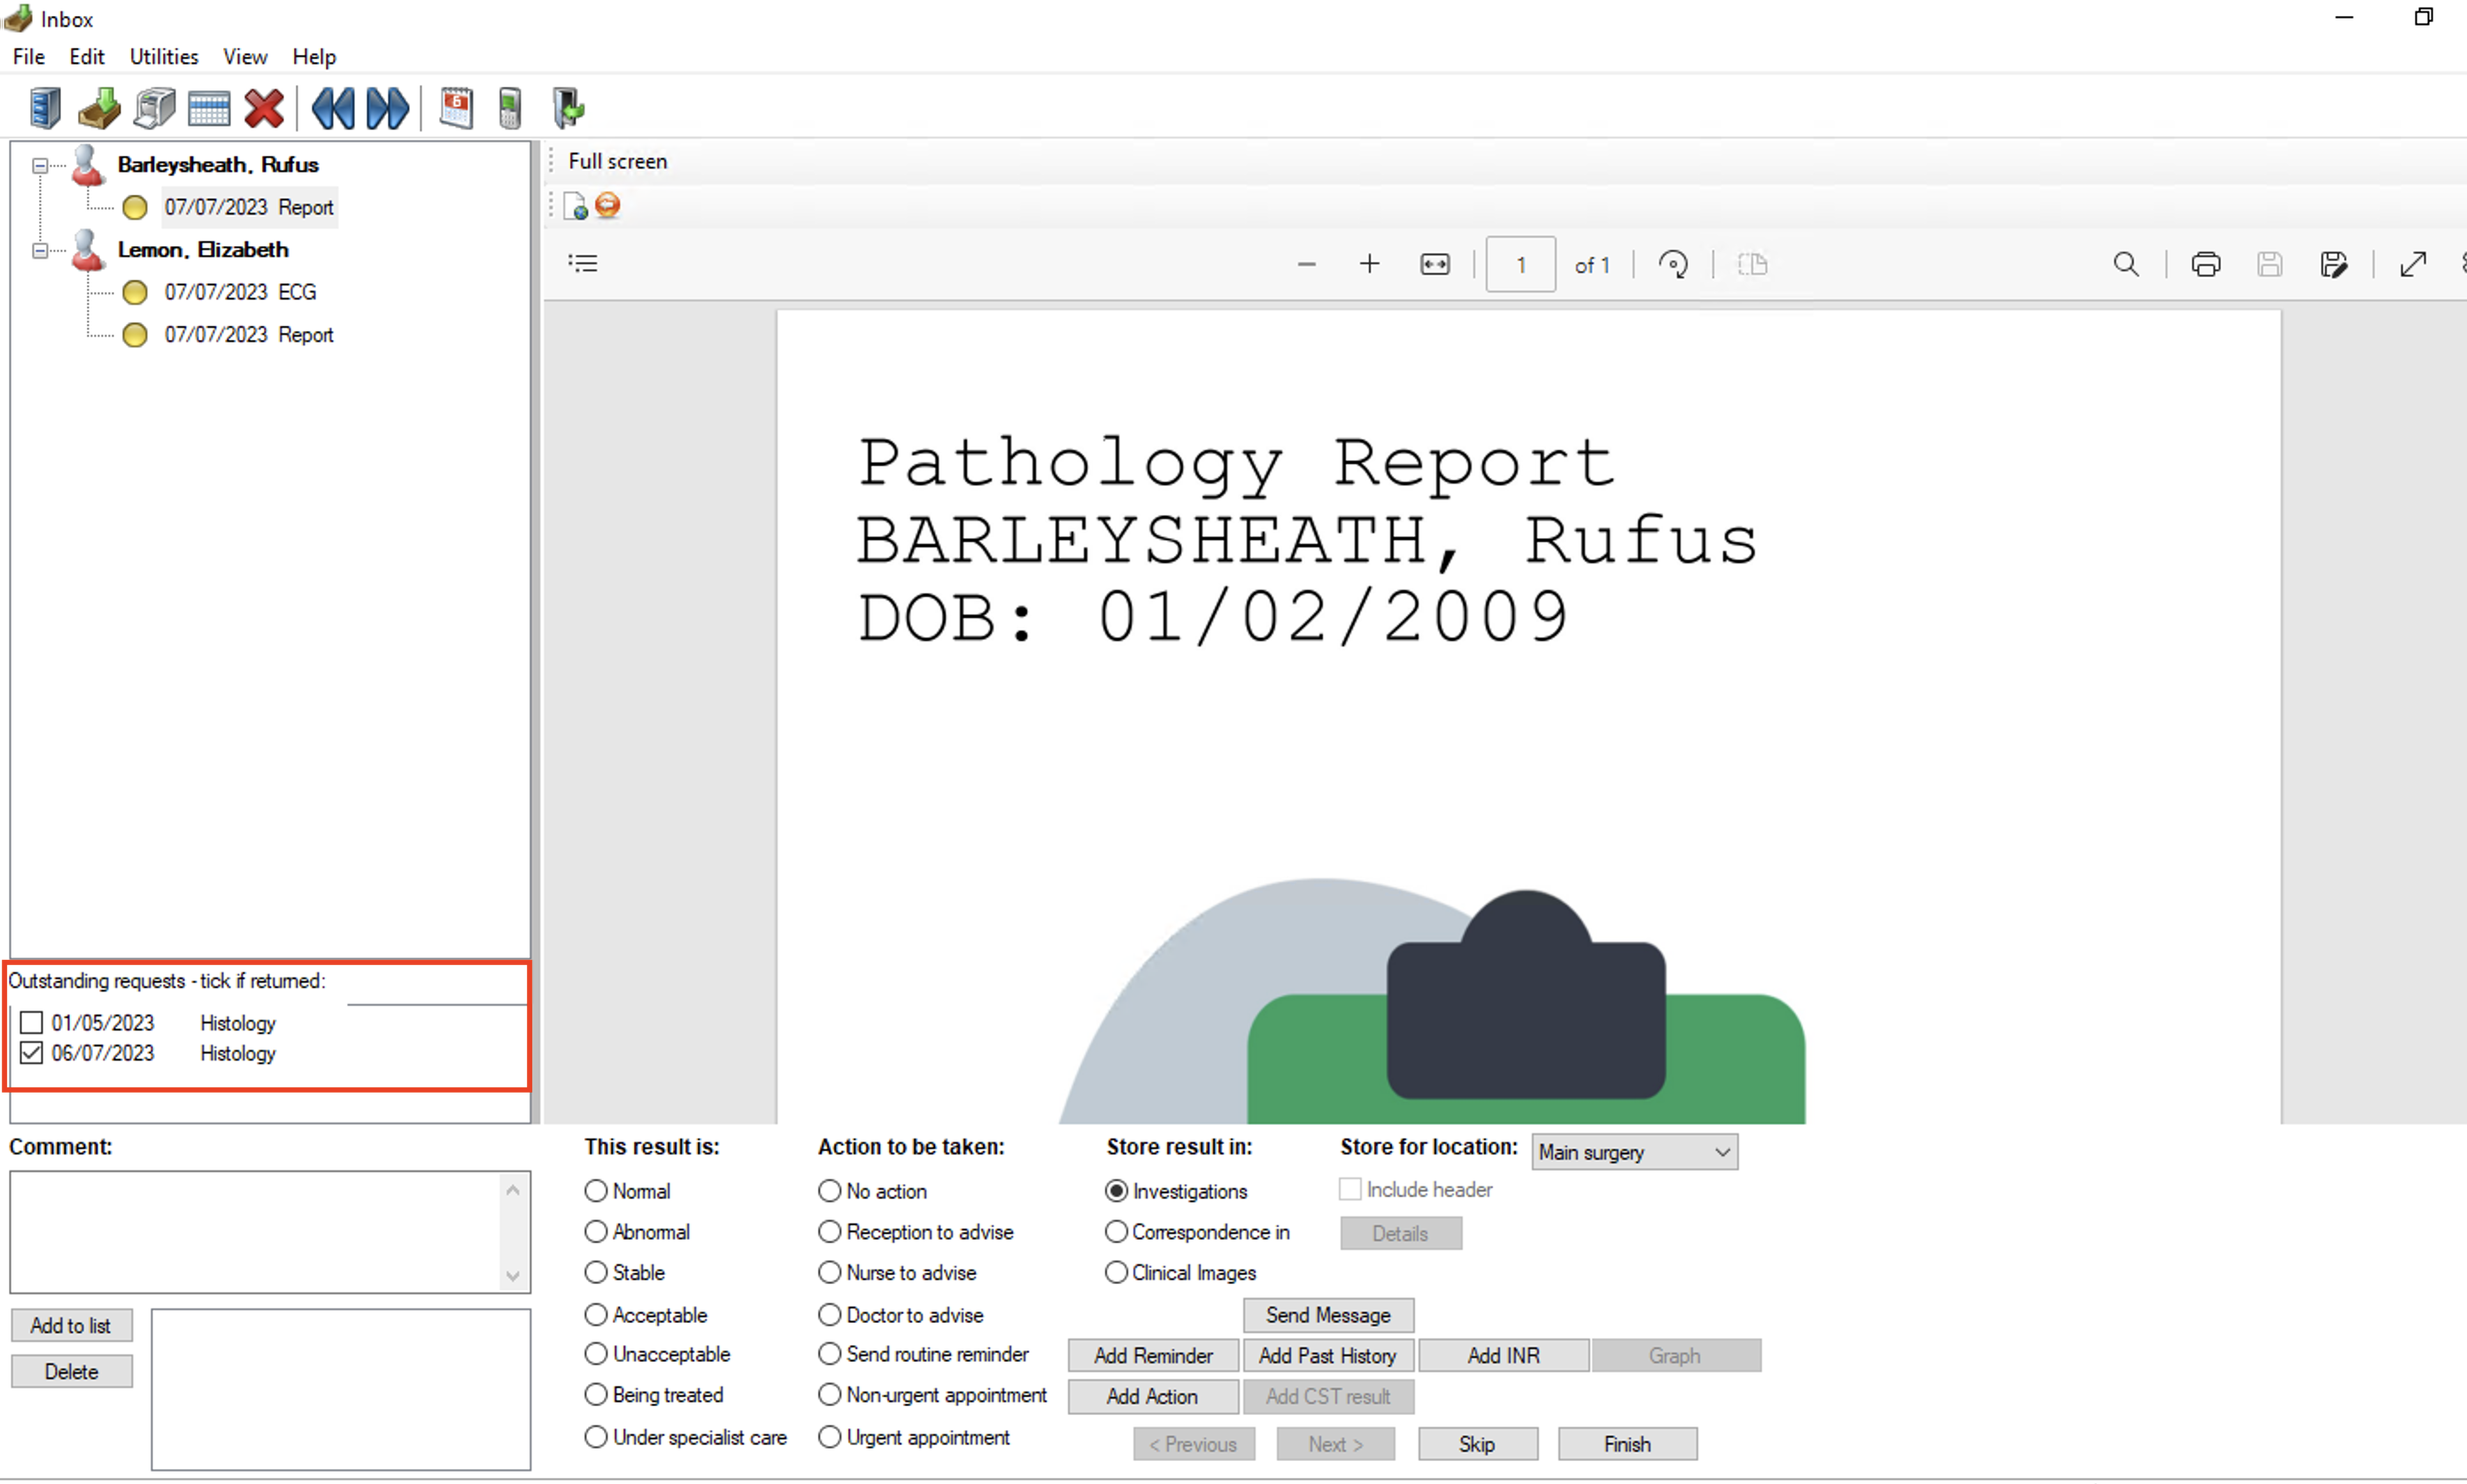Open the appointment calendar icon showing 6
The height and width of the screenshot is (1484, 2467).
456,108
